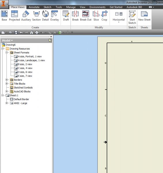
Task: Collapse the Sheet Formats folder
Action: point(7,52)
